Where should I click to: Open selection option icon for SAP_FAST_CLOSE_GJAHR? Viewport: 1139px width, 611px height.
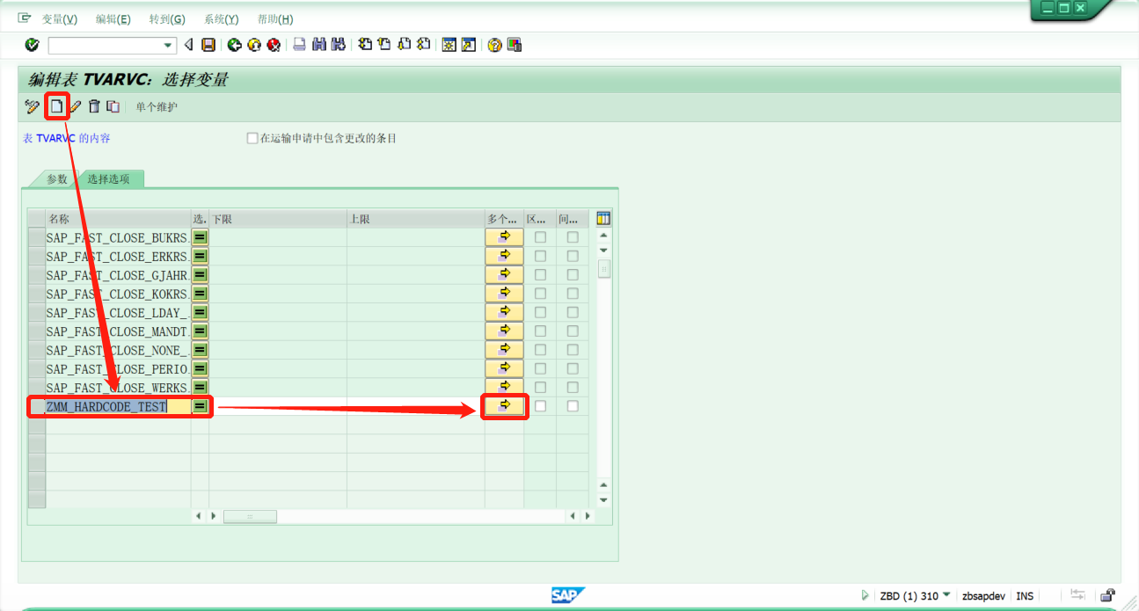coord(199,274)
